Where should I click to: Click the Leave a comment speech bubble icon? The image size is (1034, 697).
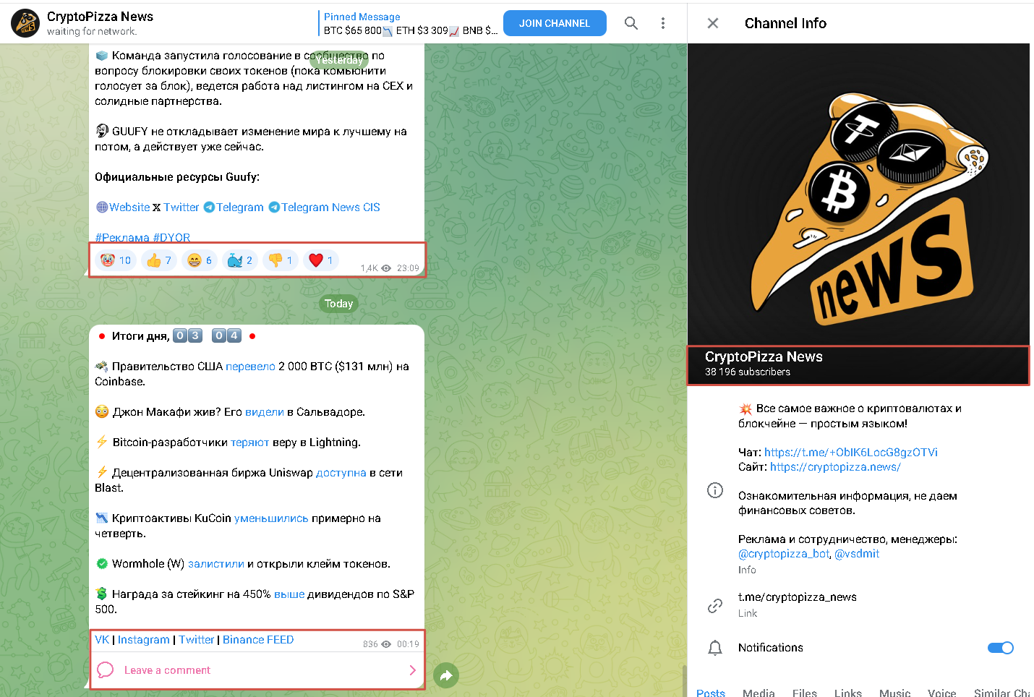[x=105, y=670]
